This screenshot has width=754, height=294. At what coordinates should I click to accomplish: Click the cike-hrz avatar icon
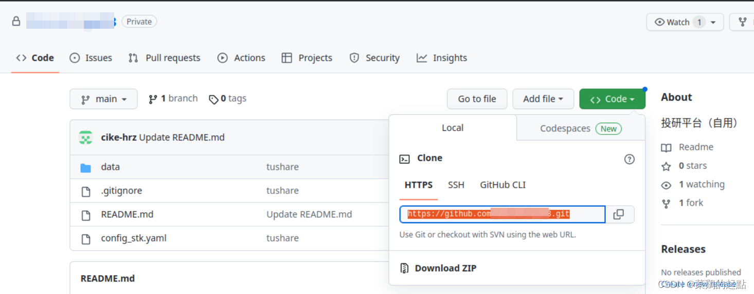pyautogui.click(x=85, y=138)
